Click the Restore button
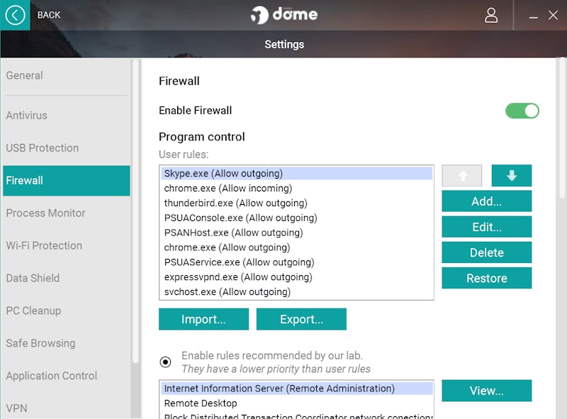Screen dimensions: 567x419 [x=487, y=278]
